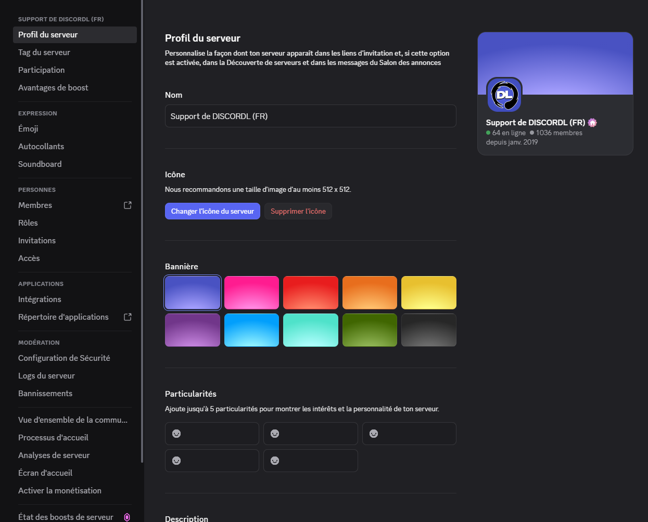Open Écran d'accueil settings
648x522 pixels.
coord(75,473)
